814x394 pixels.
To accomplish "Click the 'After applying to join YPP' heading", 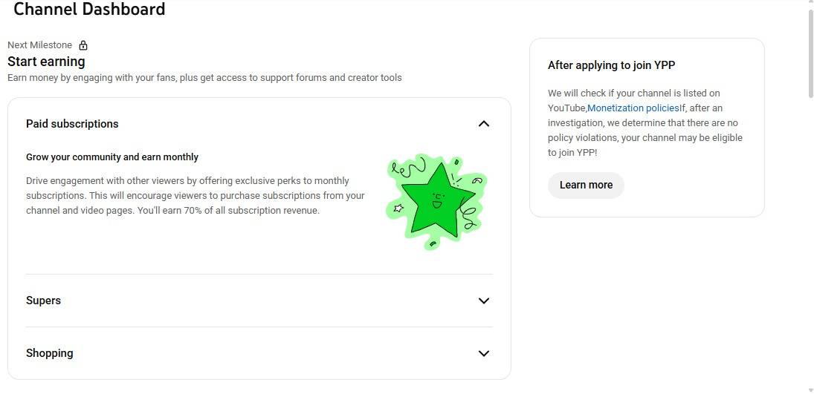I will [x=611, y=65].
